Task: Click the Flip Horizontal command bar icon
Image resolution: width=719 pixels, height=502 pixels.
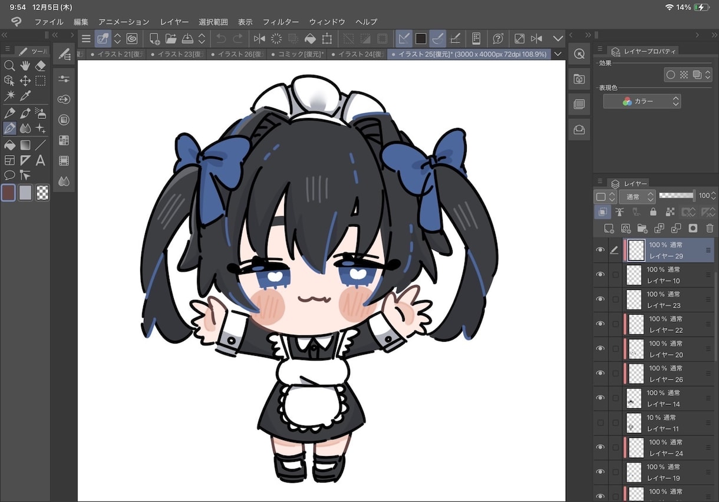Action: pos(259,39)
